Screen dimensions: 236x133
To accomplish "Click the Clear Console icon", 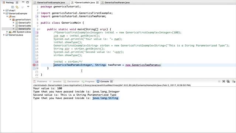I will (233, 81).
